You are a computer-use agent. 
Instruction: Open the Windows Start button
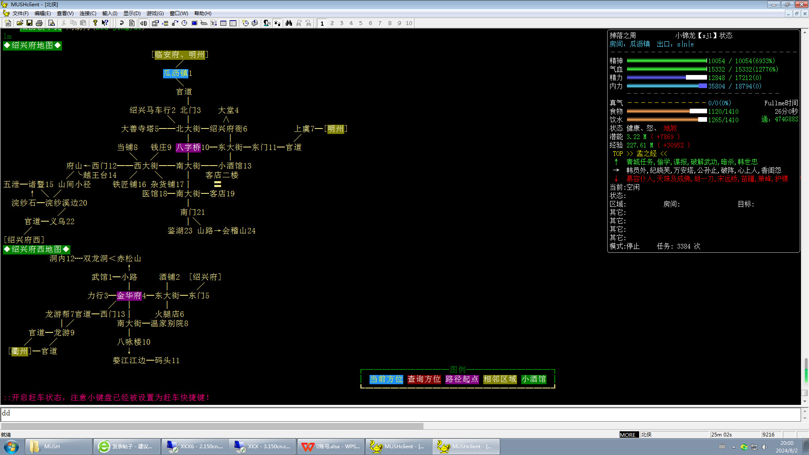11,447
